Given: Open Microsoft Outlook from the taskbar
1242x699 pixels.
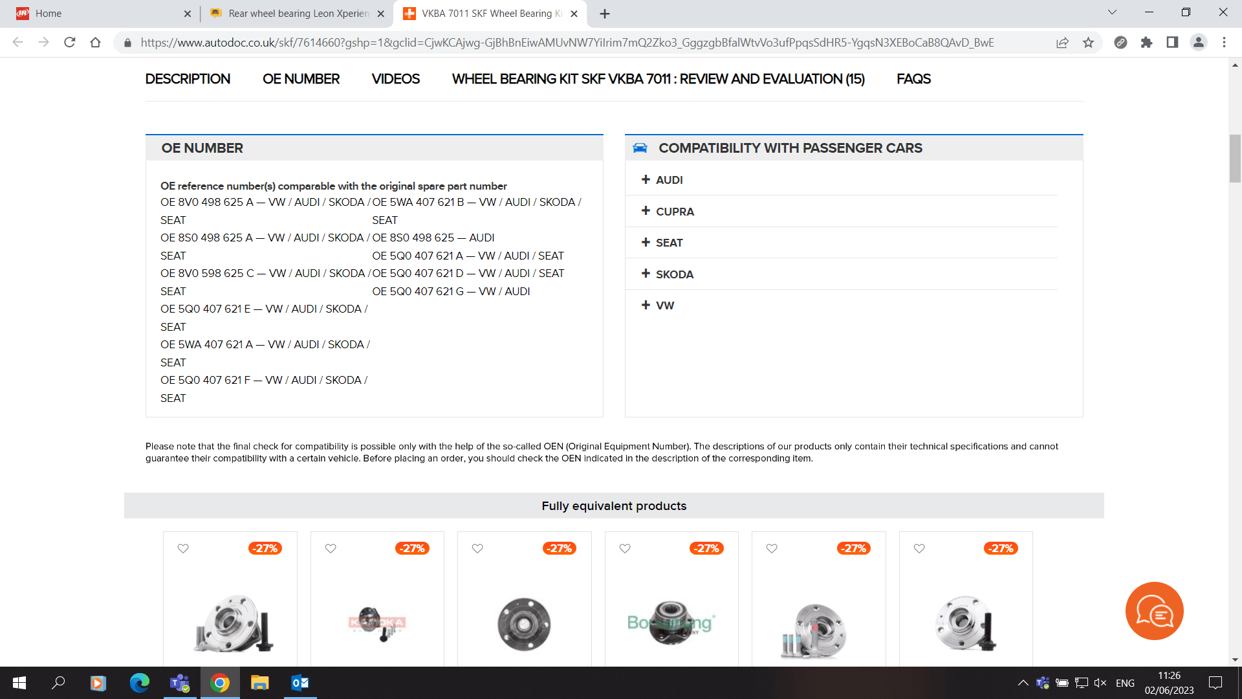Looking at the screenshot, I should [300, 683].
